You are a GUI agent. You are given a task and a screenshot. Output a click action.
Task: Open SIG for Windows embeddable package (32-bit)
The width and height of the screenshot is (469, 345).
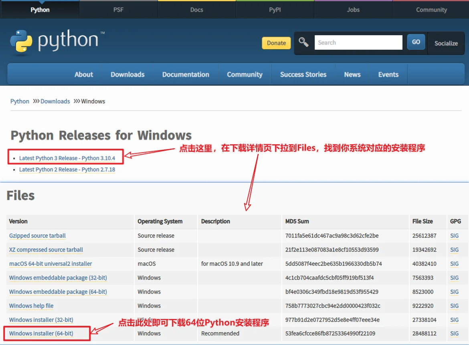coord(454,278)
